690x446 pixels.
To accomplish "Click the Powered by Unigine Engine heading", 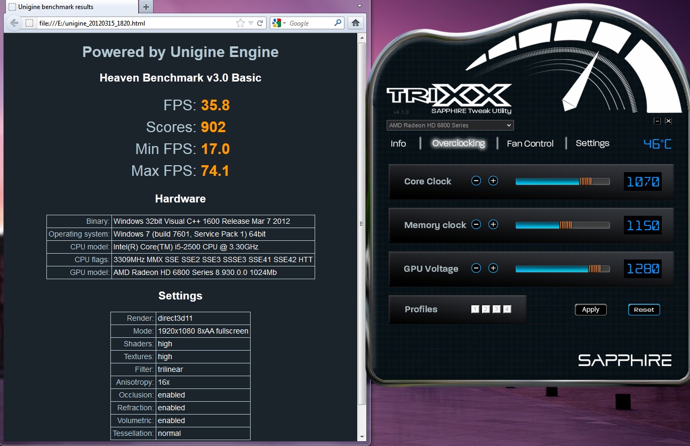I will [180, 52].
